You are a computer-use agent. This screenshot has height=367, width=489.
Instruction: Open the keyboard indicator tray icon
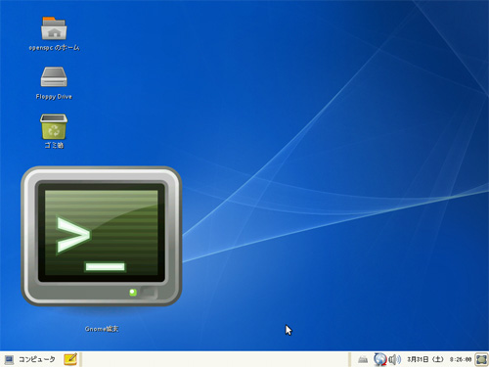pyautogui.click(x=363, y=359)
